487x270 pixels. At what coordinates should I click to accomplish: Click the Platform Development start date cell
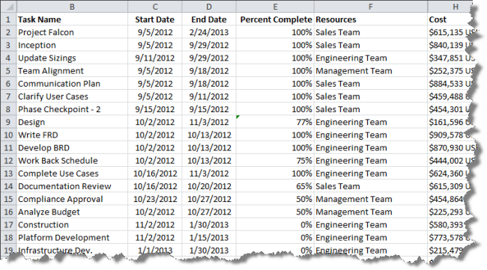pos(154,237)
